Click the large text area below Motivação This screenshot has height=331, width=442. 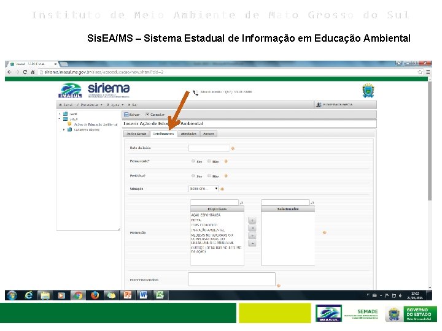231,279
